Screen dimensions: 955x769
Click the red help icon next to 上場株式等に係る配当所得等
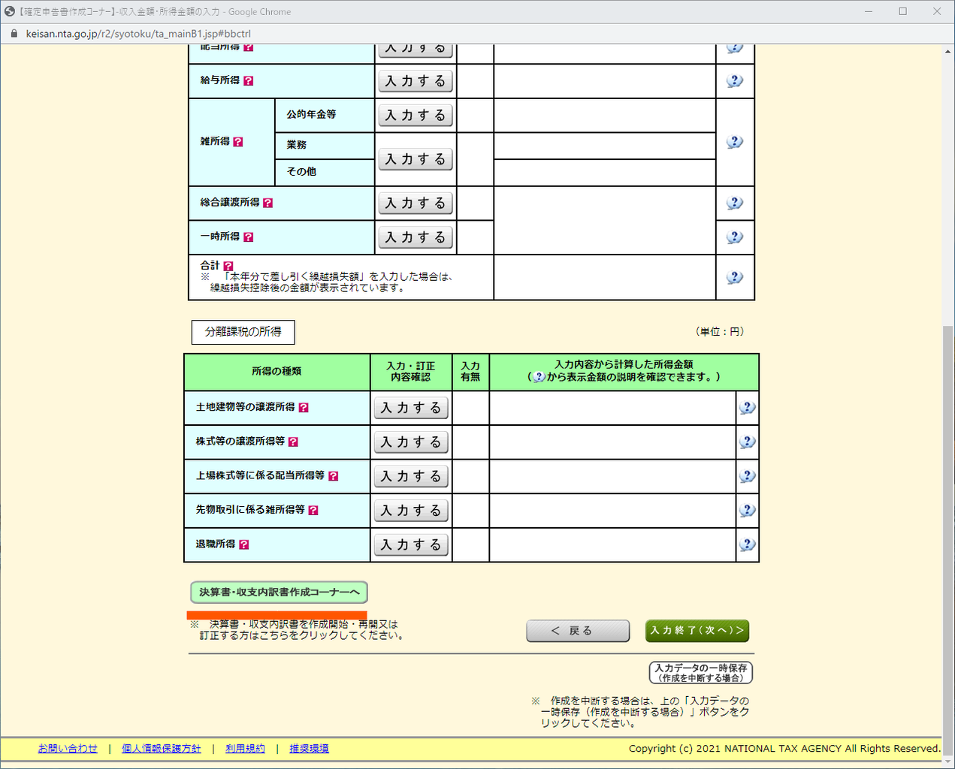(334, 476)
